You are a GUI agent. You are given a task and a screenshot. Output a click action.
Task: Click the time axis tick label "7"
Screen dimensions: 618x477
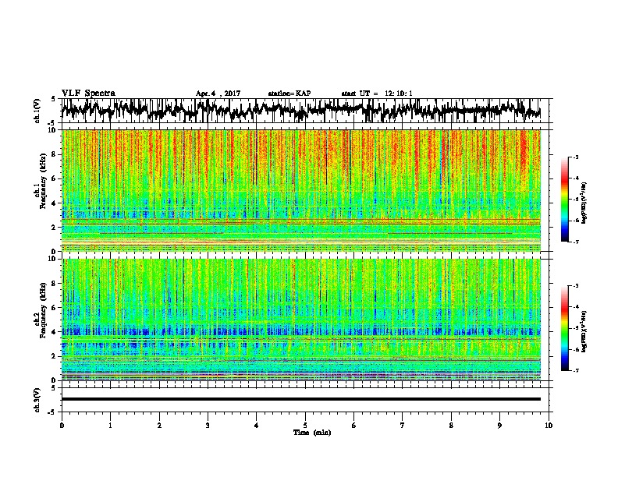coord(403,426)
